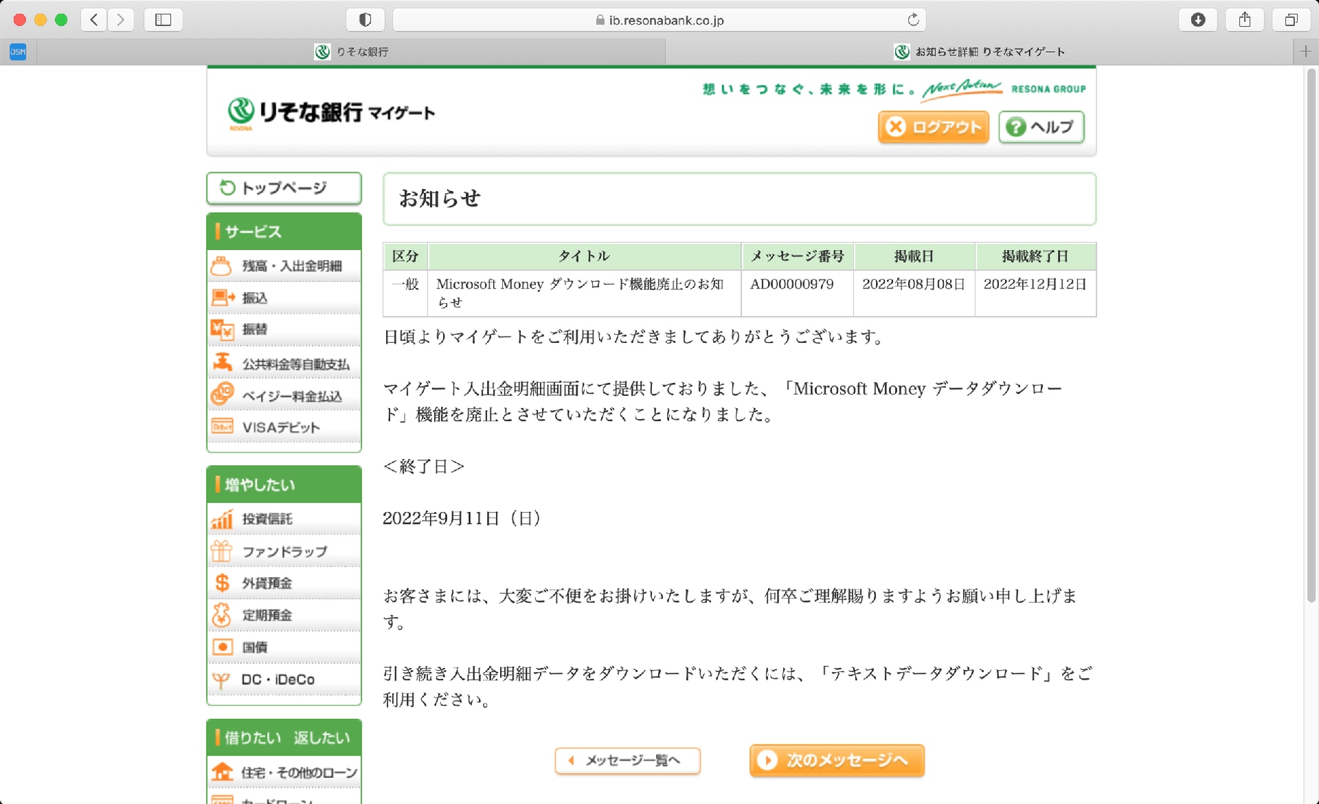This screenshot has height=804, width=1319.
Task: Open 住宅・その他のローン link
Action: tap(284, 772)
